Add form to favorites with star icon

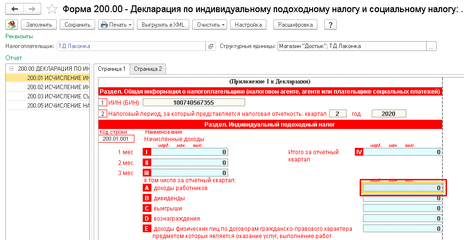click(x=49, y=9)
